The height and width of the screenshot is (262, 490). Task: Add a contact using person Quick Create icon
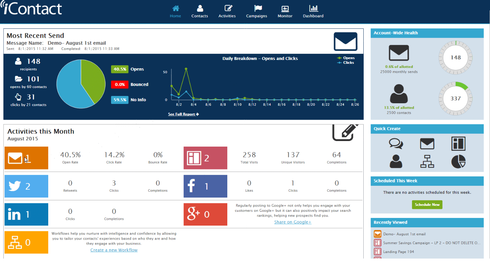pos(396,161)
